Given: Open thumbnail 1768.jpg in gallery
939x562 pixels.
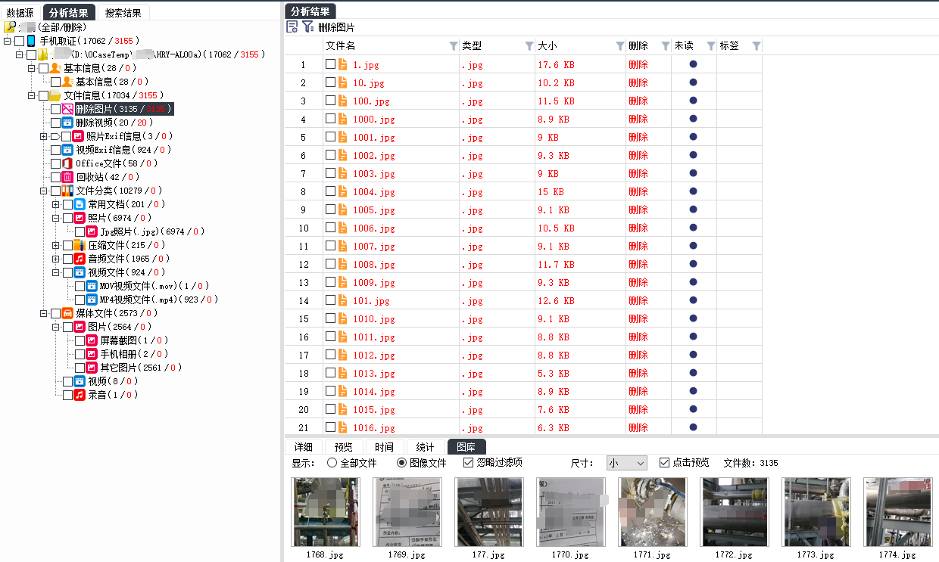Looking at the screenshot, I should pos(326,512).
